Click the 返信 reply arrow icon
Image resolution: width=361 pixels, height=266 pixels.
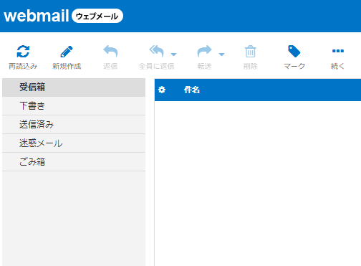pyautogui.click(x=110, y=51)
